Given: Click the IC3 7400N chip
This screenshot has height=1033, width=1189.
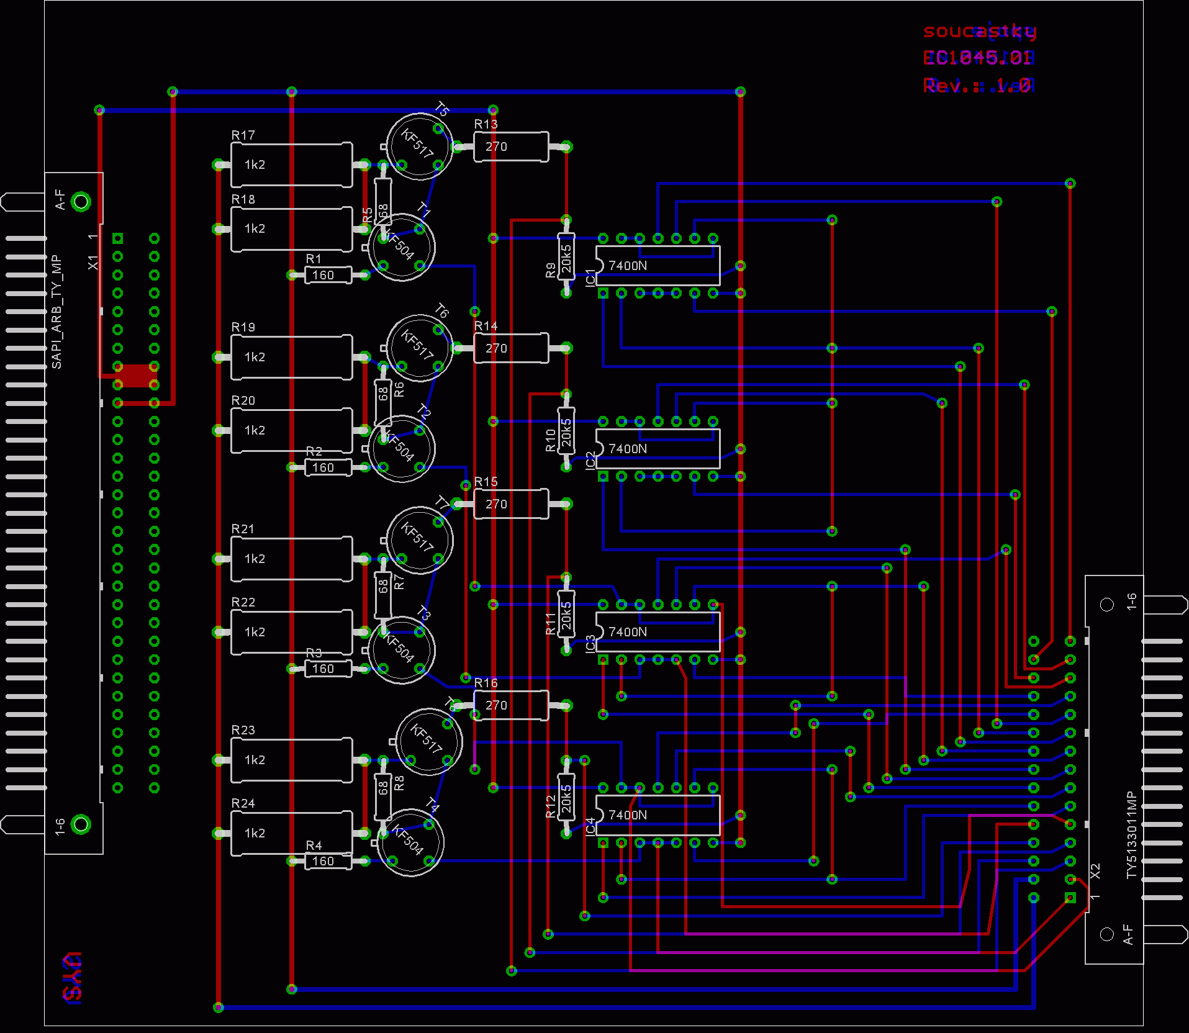Looking at the screenshot, I should click(657, 632).
